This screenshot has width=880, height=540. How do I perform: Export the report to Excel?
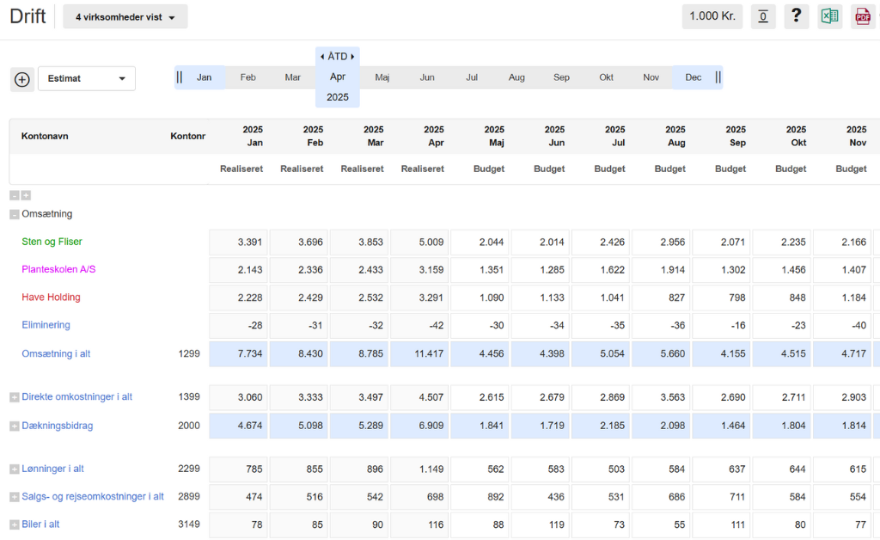829,16
